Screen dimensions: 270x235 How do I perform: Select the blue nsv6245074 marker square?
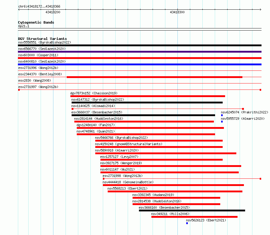pyautogui.click(x=222, y=115)
